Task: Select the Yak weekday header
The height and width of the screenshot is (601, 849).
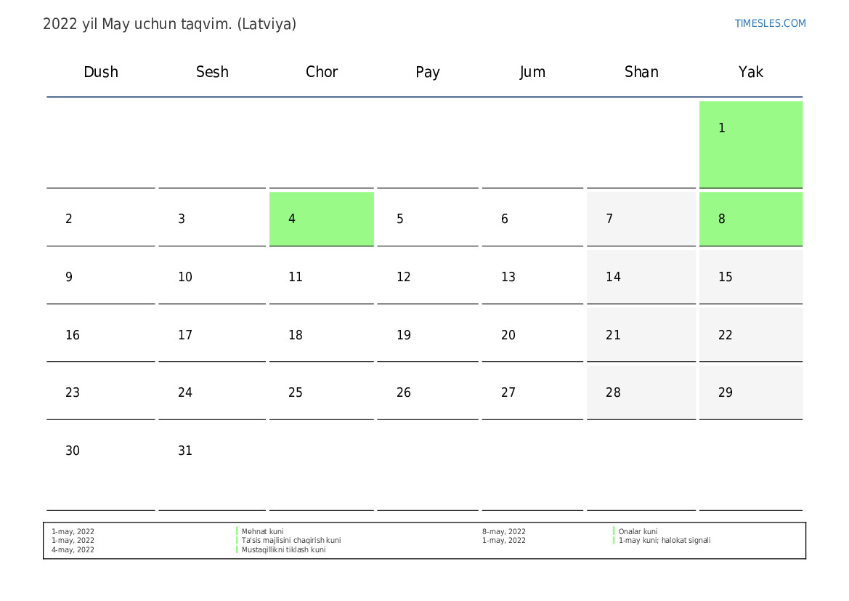Action: point(750,72)
